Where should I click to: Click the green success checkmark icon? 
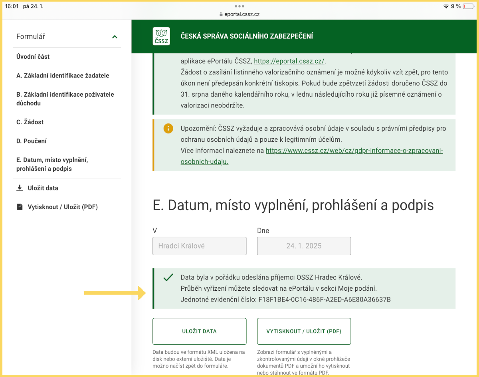[x=168, y=278]
